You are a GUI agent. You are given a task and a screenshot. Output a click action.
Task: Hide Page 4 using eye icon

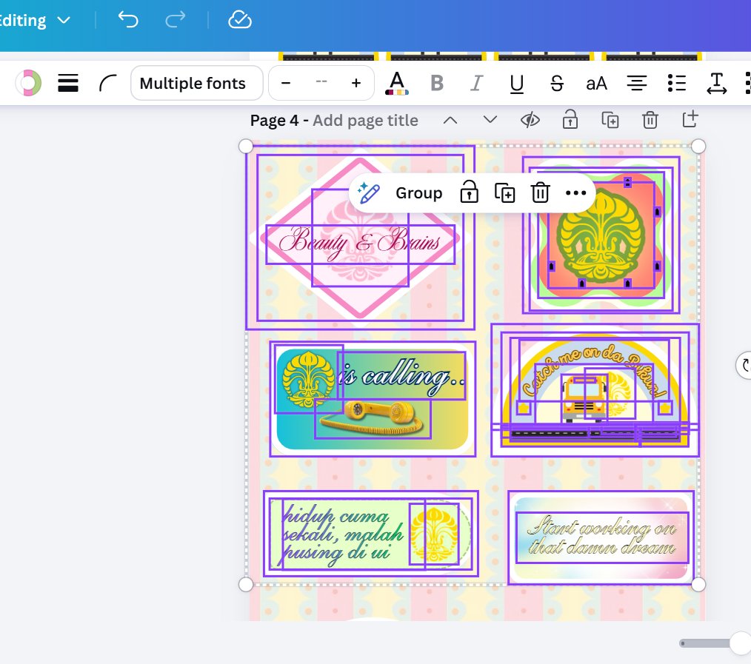pyautogui.click(x=530, y=120)
